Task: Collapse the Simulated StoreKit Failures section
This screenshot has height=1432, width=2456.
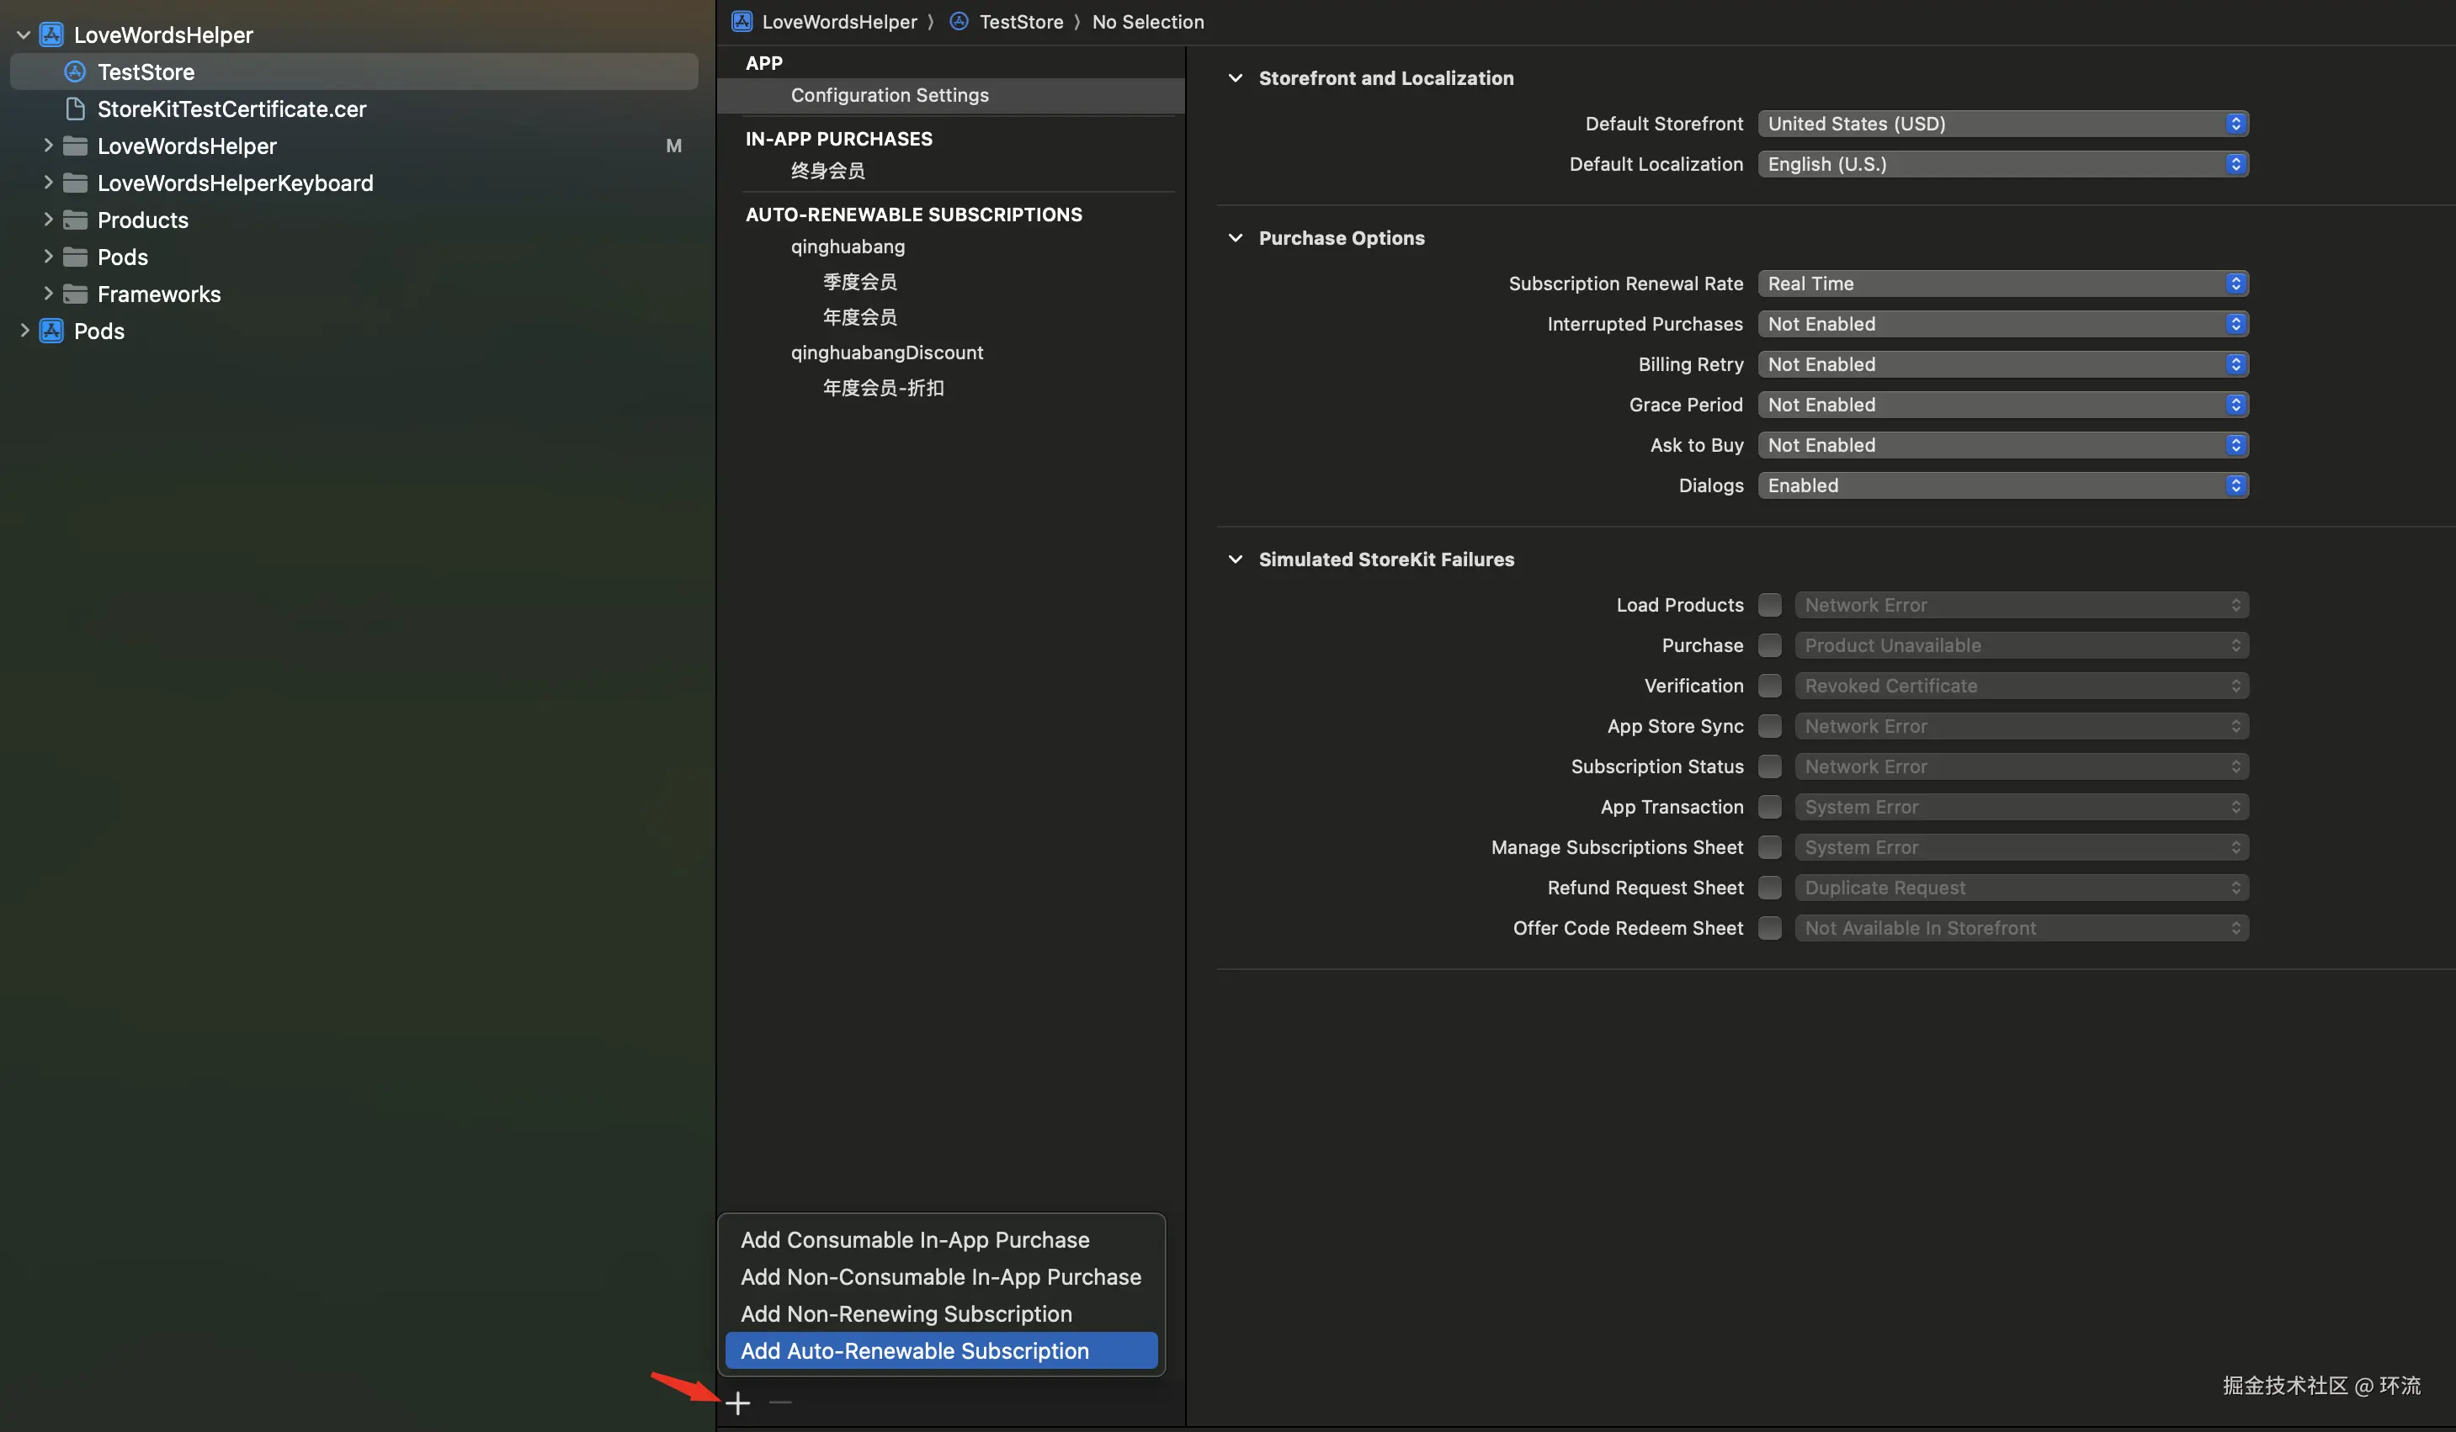Action: (1235, 560)
